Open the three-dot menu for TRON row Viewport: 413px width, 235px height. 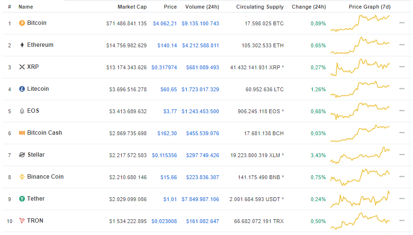(402, 221)
